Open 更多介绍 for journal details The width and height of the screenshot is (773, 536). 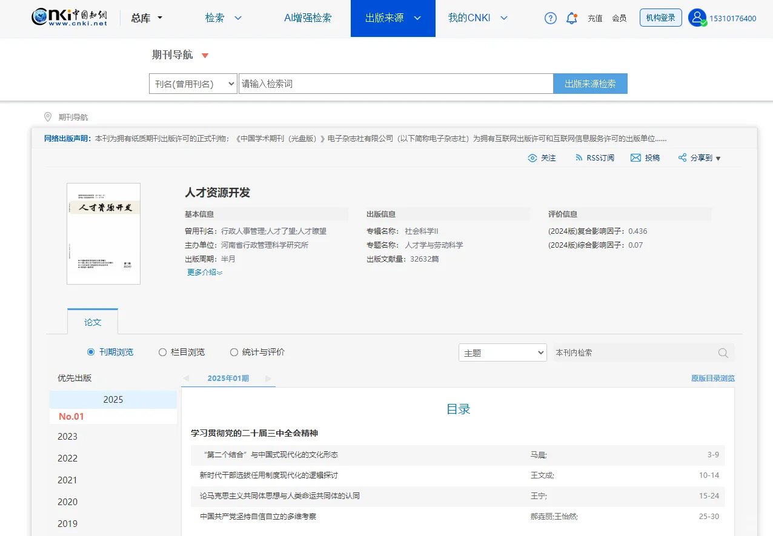(204, 272)
